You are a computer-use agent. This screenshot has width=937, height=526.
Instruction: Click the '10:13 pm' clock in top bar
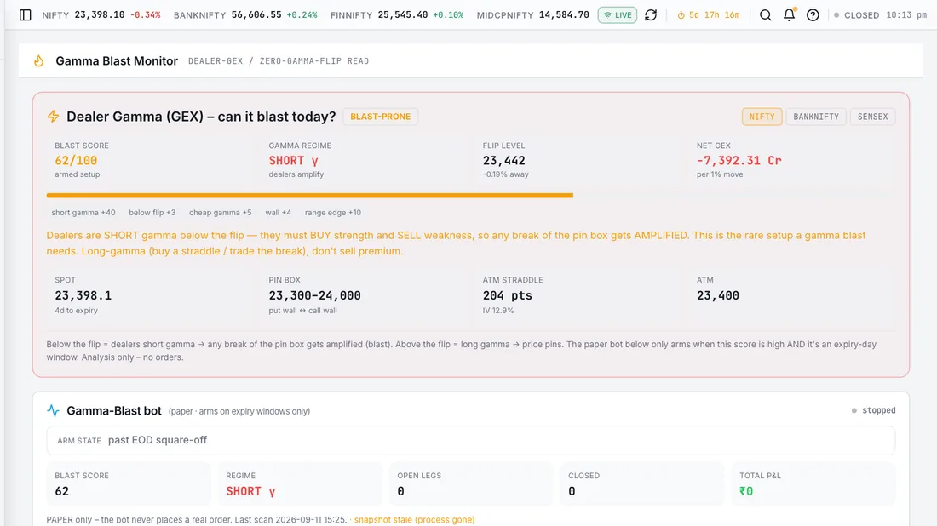pos(906,15)
